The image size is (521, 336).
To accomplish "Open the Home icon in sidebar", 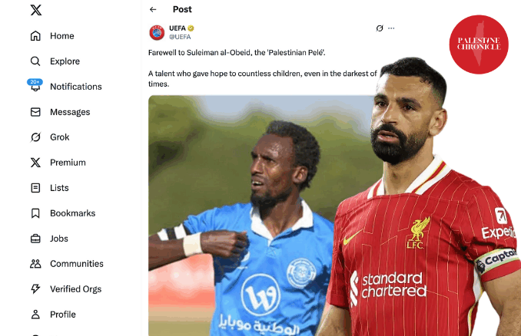I will (35, 36).
